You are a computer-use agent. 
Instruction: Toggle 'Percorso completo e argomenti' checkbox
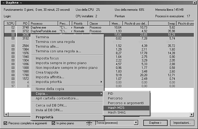click(5, 123)
